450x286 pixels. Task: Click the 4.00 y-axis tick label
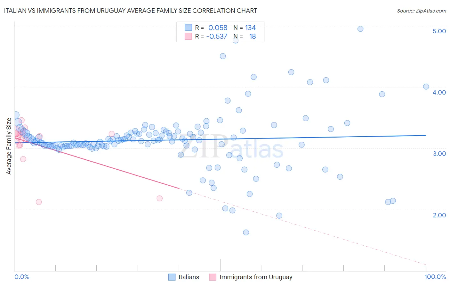[x=439, y=92]
